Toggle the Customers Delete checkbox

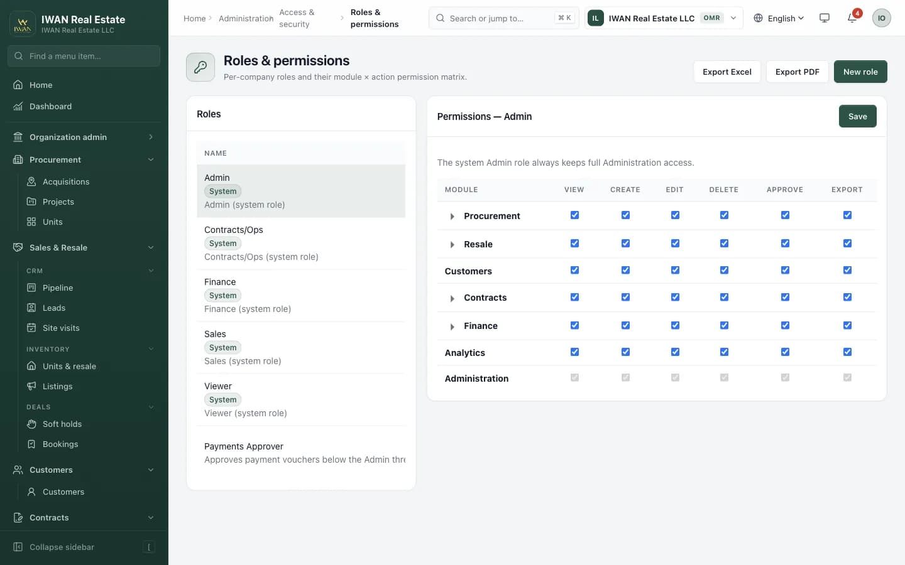click(x=724, y=270)
